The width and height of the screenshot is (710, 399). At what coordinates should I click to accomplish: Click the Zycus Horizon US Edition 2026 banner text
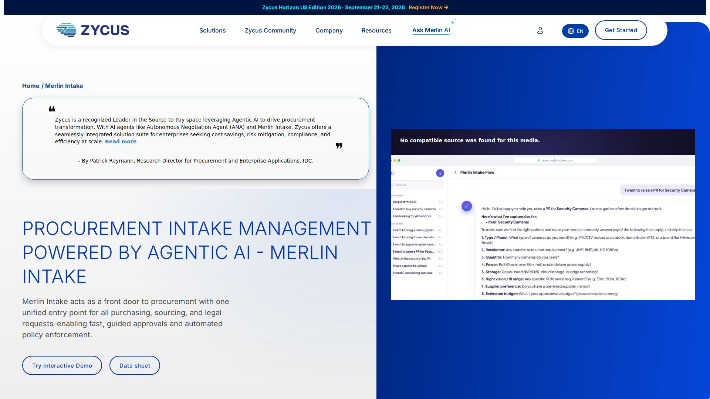[x=333, y=7]
